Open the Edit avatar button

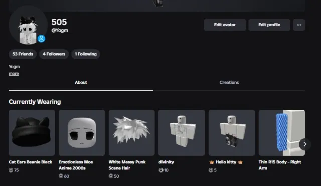click(225, 25)
